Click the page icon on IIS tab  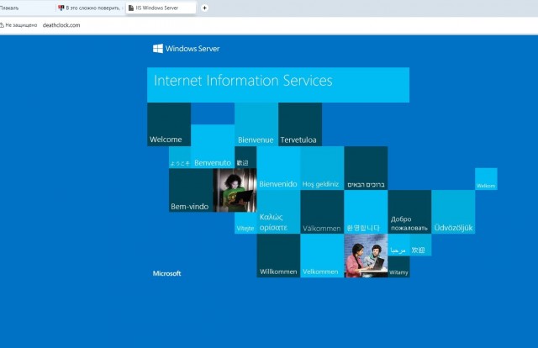pyautogui.click(x=131, y=8)
